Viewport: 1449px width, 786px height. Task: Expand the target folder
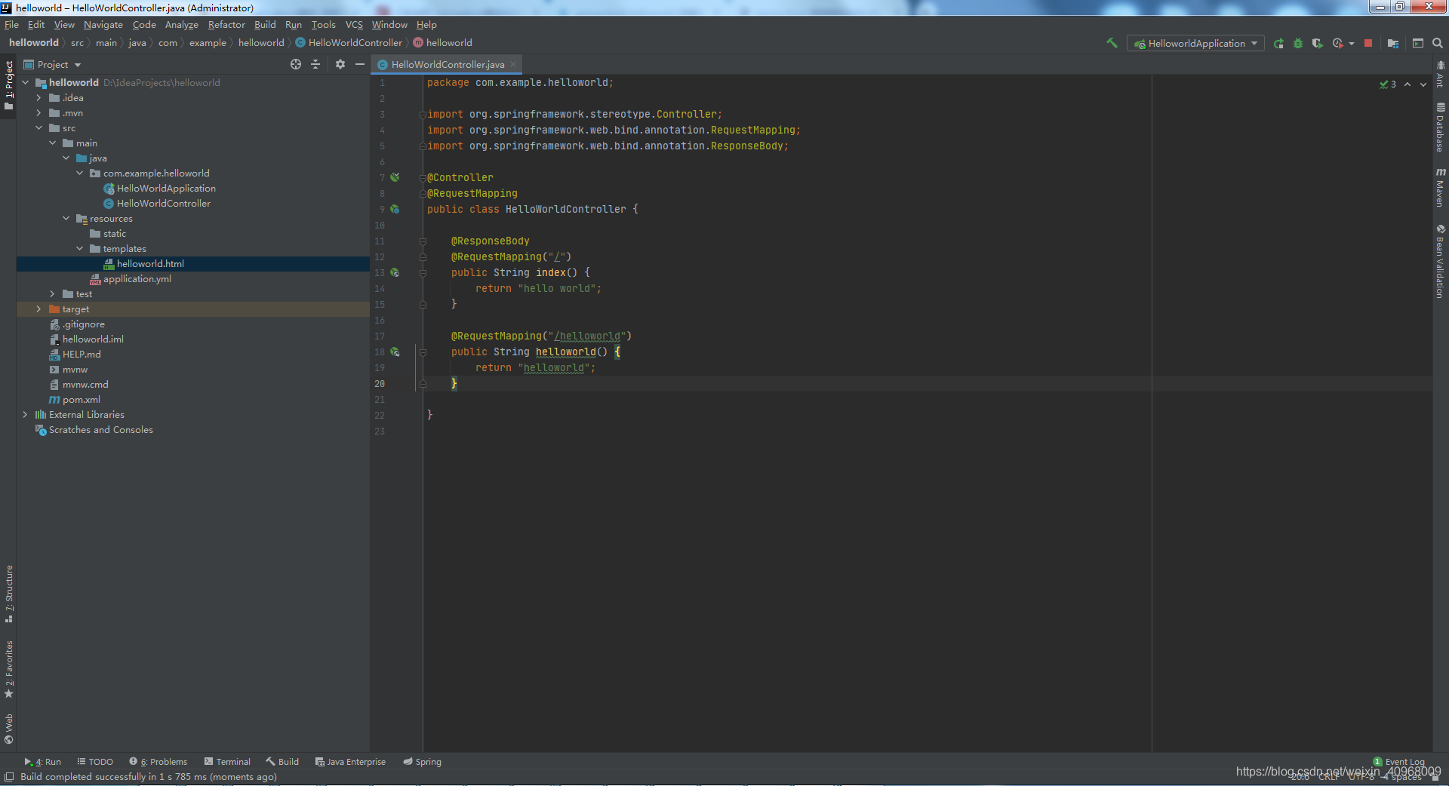(37, 309)
